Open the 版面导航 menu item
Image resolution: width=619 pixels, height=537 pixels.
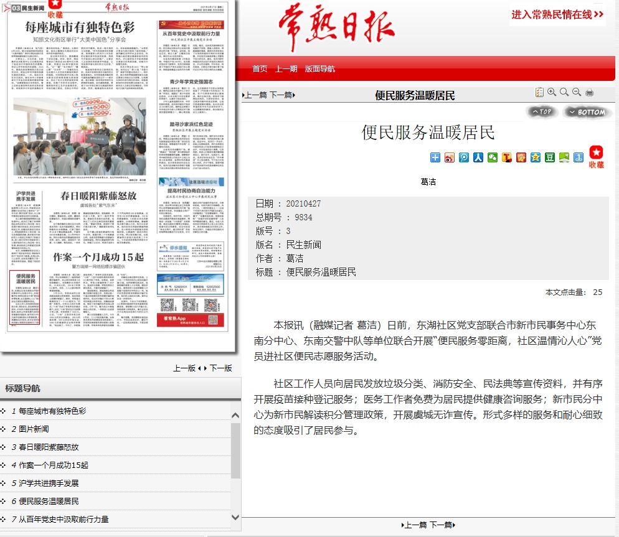(x=319, y=69)
